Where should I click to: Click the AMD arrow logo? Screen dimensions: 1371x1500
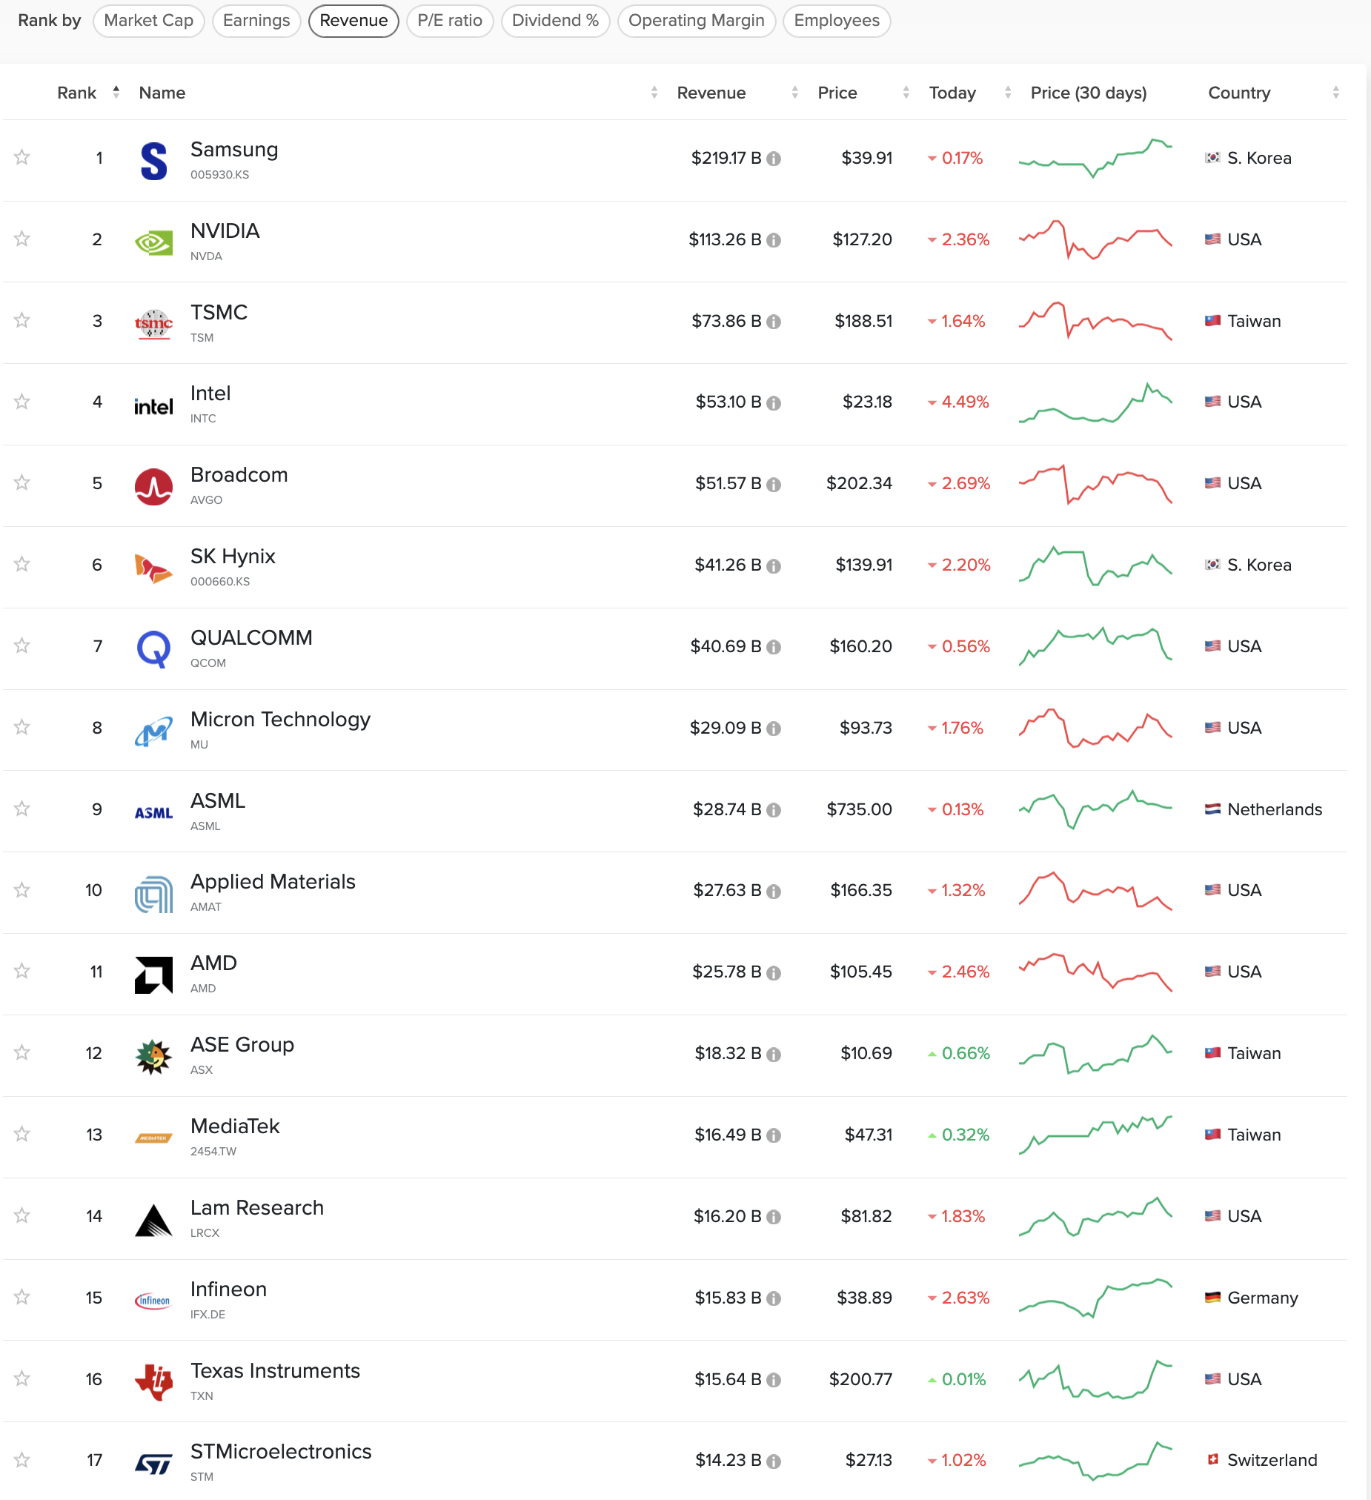[153, 975]
